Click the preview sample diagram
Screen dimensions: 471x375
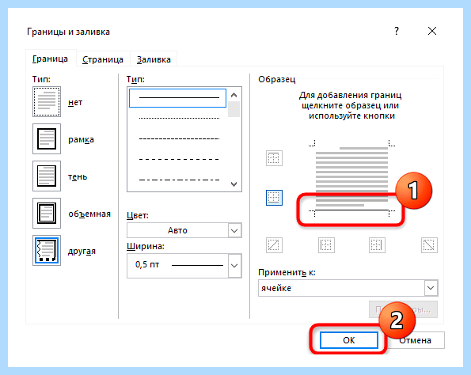click(351, 177)
